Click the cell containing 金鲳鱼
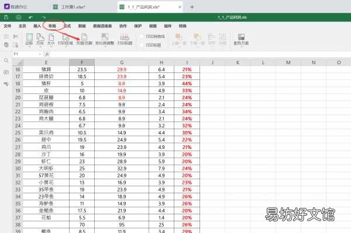 46,210
